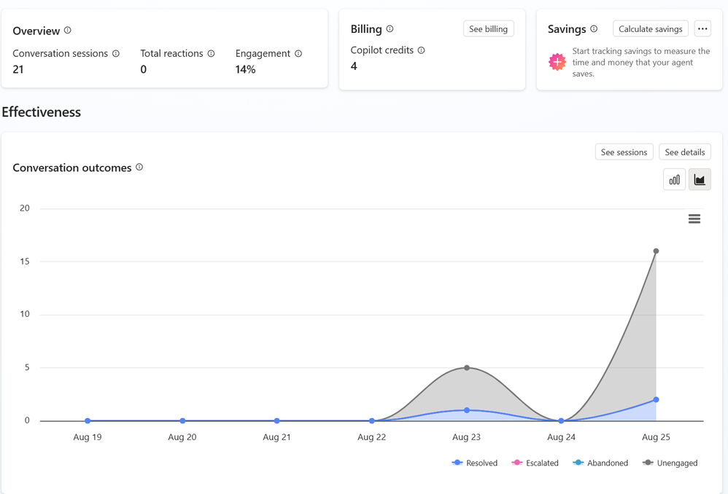Toggle the Abandoned legend series
Screen dimensions: 728x494
coord(600,463)
